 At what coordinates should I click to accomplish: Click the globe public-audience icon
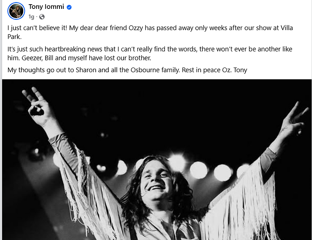[x=42, y=17]
